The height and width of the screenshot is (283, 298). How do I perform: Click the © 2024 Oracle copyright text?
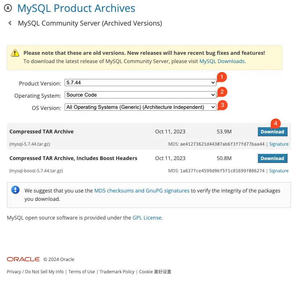coord(59,259)
